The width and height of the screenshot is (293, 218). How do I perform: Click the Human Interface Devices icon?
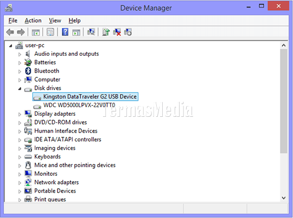[x=28, y=131]
